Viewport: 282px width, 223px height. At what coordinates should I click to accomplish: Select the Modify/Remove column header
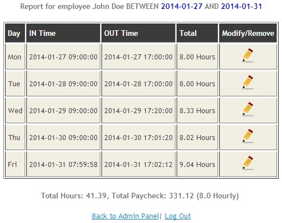(x=248, y=33)
